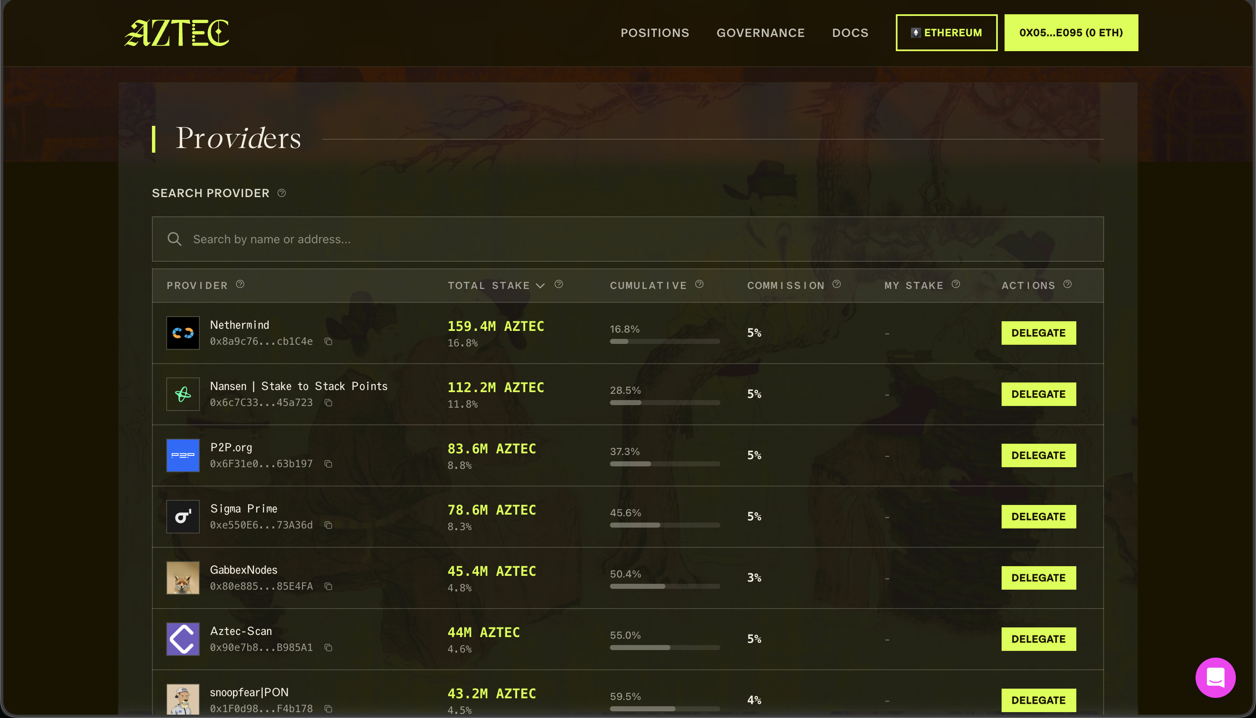Copy the P2P.org address icon
The image size is (1256, 718).
pyautogui.click(x=328, y=463)
